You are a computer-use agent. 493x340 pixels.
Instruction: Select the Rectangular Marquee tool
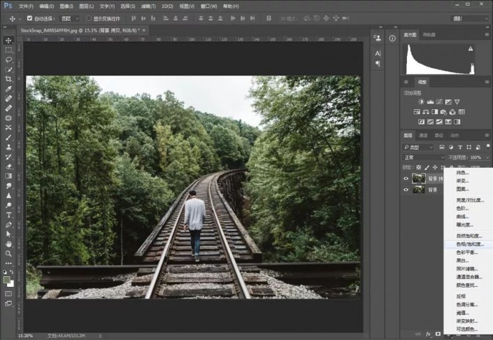[x=8, y=50]
